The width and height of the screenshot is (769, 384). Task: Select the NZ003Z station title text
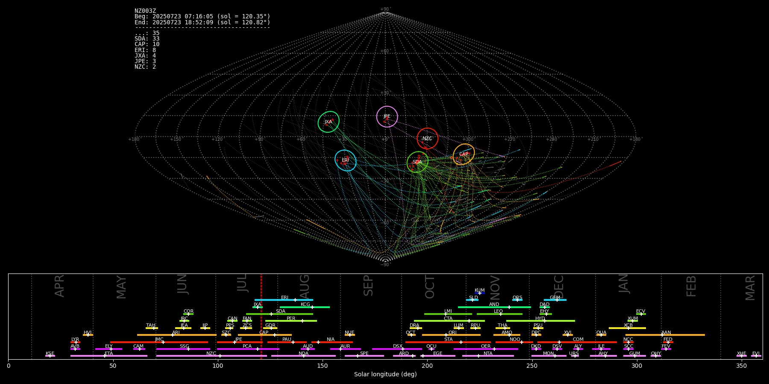pyautogui.click(x=145, y=11)
